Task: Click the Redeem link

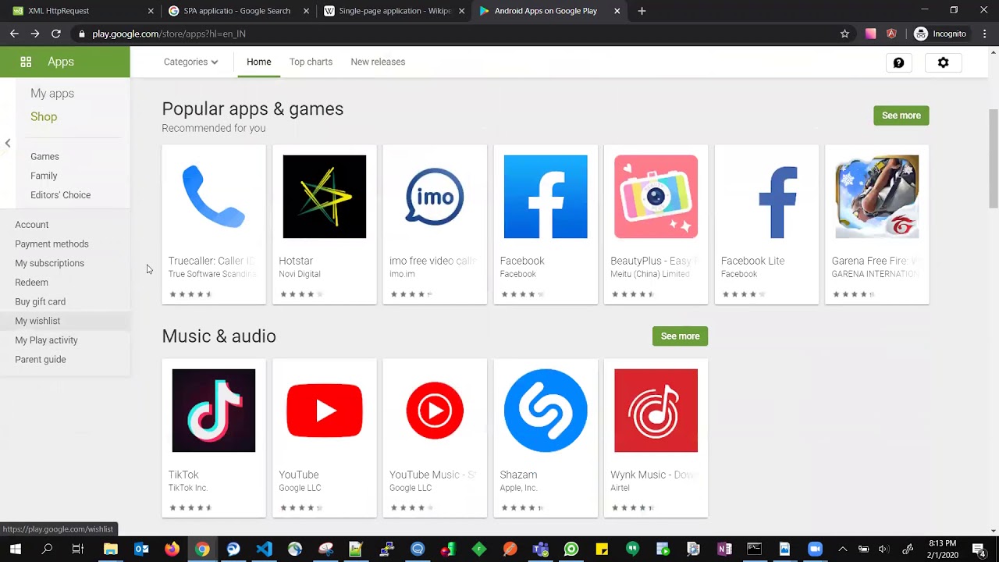Action: pyautogui.click(x=31, y=283)
